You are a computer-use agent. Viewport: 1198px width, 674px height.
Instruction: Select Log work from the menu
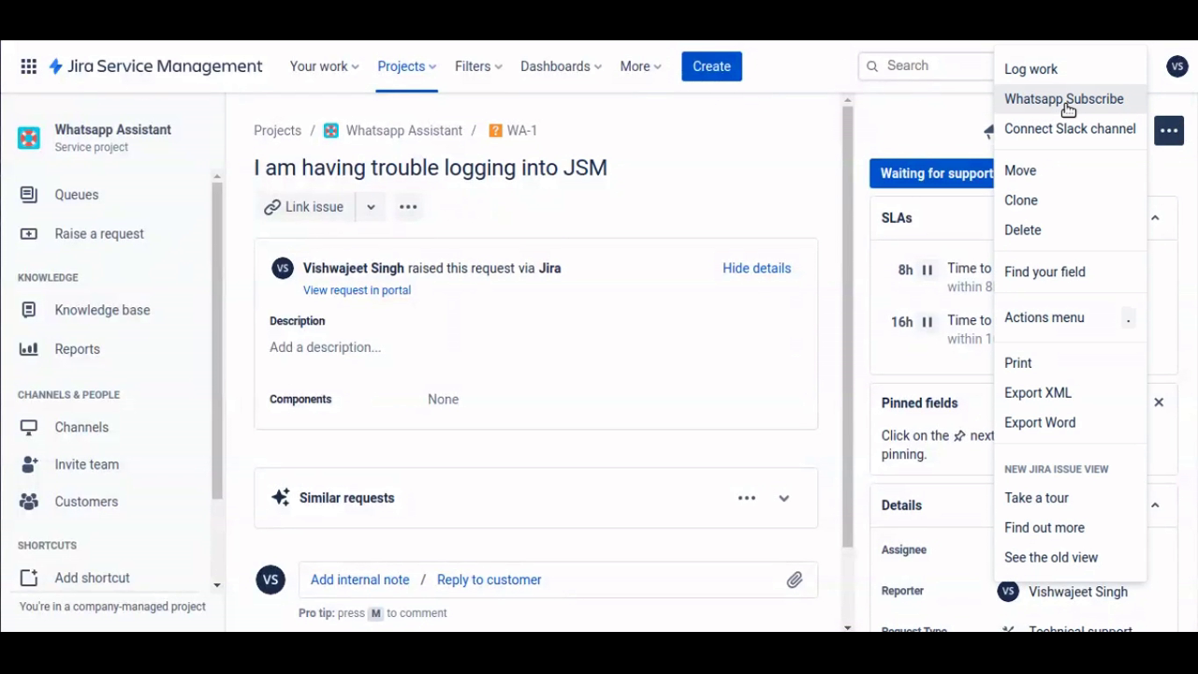1070,69
